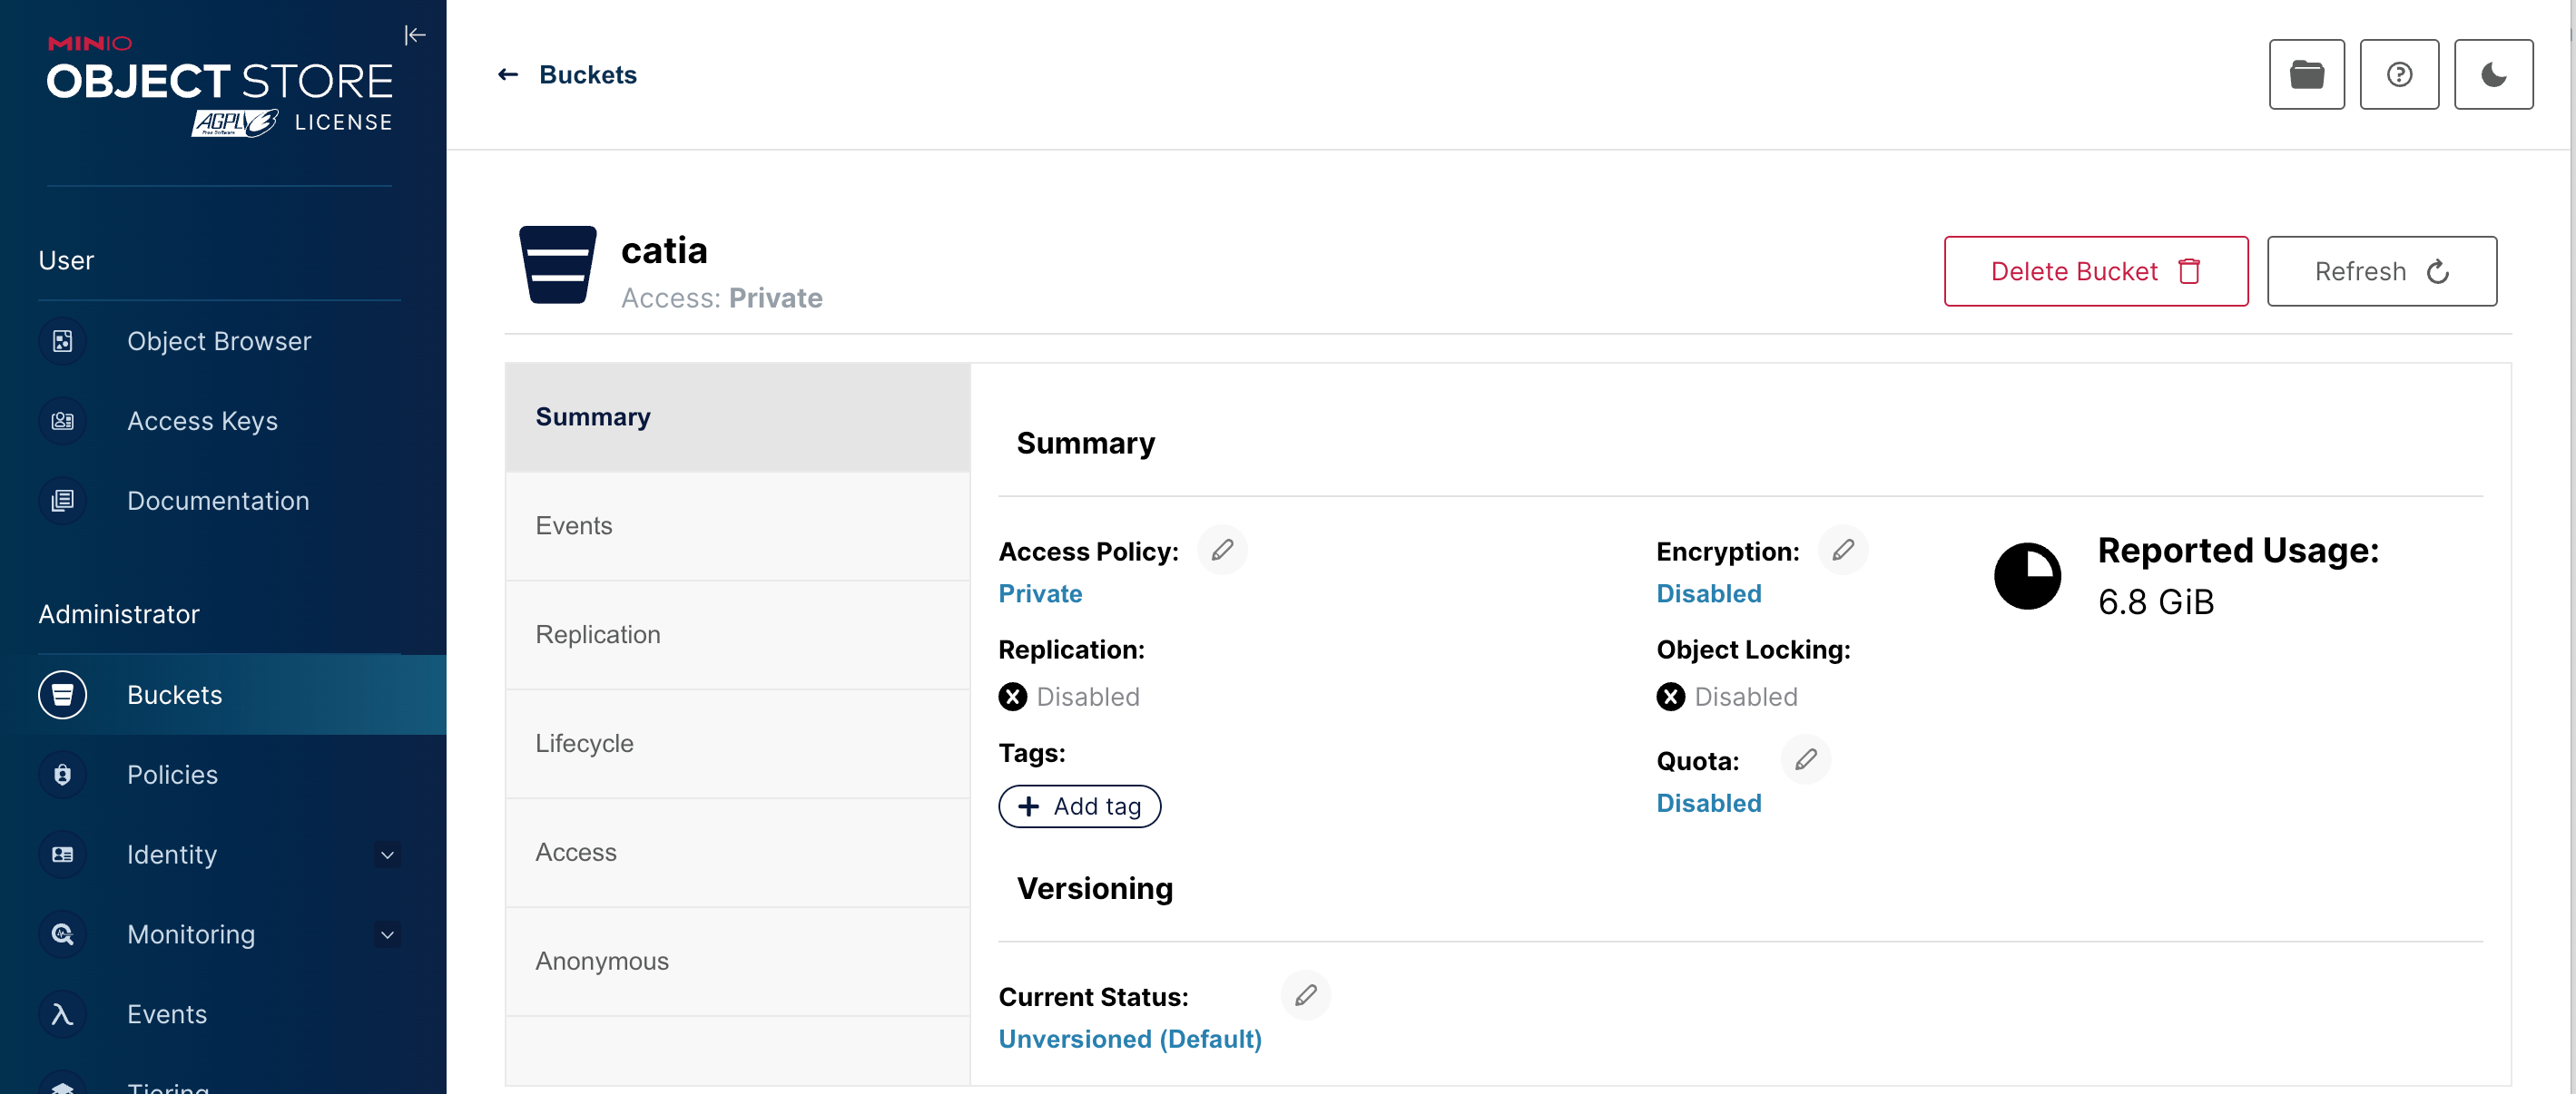Image resolution: width=2576 pixels, height=1094 pixels.
Task: Click Add tag button
Action: [1079, 806]
